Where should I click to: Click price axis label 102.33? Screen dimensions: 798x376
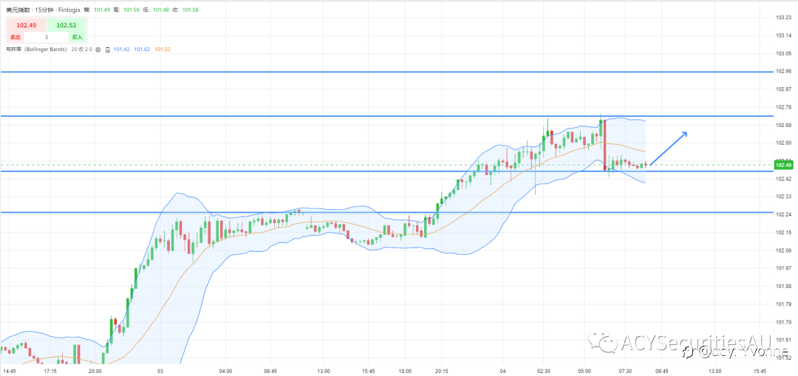(x=782, y=196)
